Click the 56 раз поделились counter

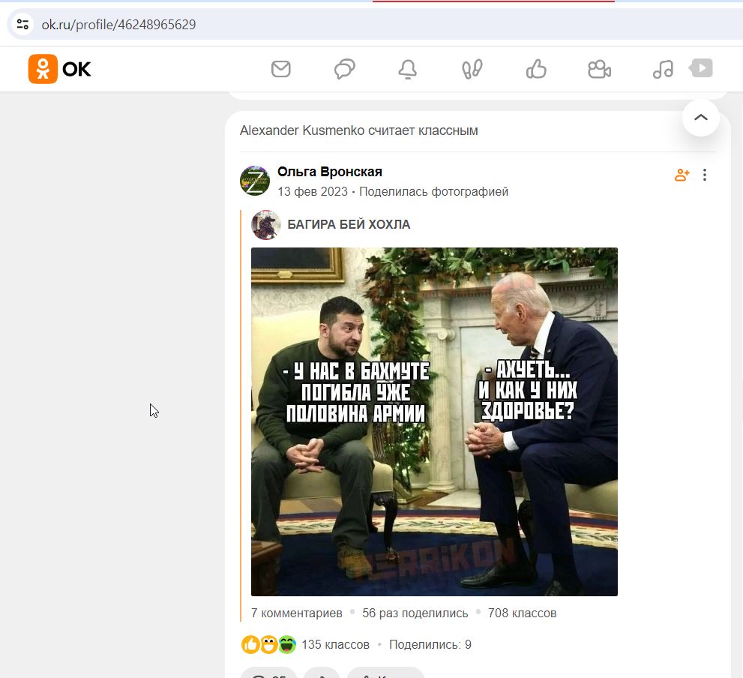[415, 613]
